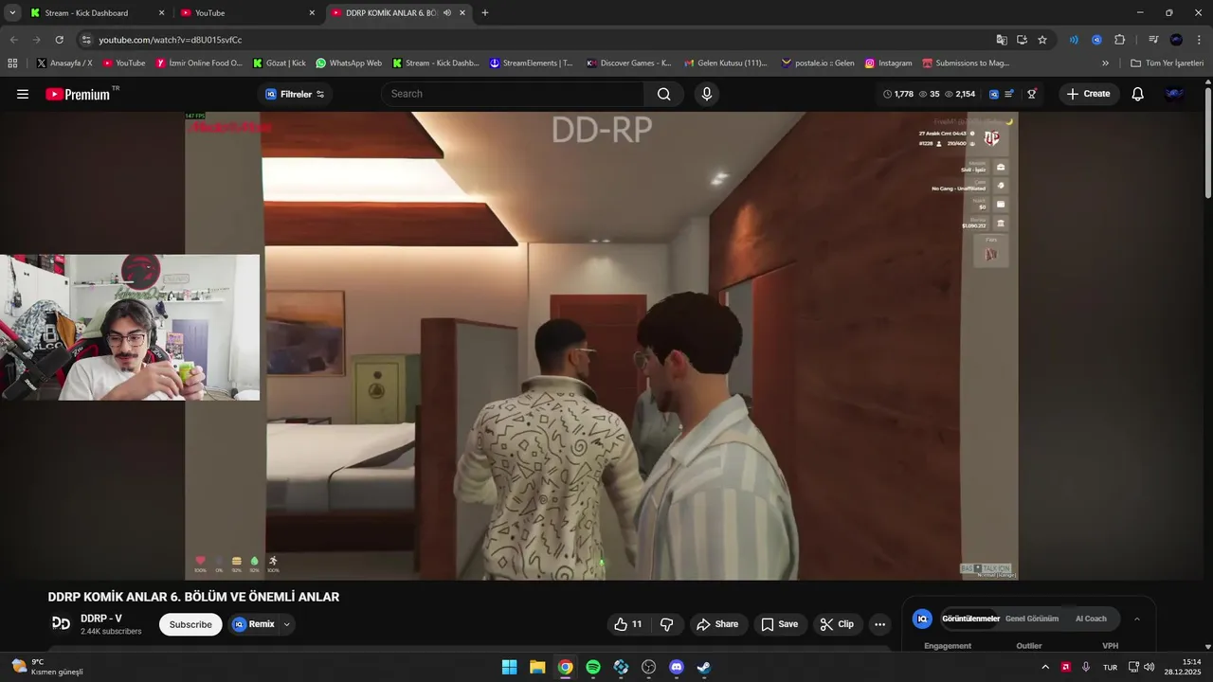Open the Discover Games bookmark
Viewport: 1213px width, 682px height.
pyautogui.click(x=628, y=63)
